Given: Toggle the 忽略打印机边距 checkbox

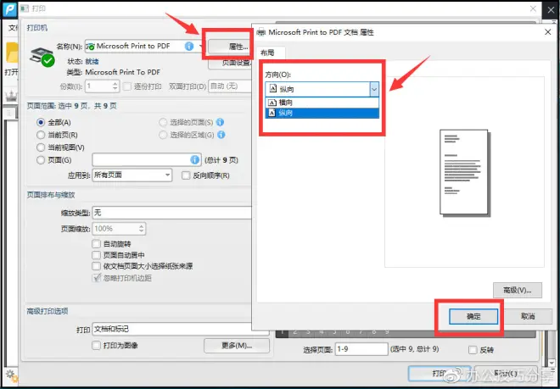Looking at the screenshot, I should [96, 278].
